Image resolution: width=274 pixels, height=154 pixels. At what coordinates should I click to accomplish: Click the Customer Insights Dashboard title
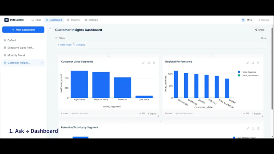pyautogui.click(x=79, y=30)
